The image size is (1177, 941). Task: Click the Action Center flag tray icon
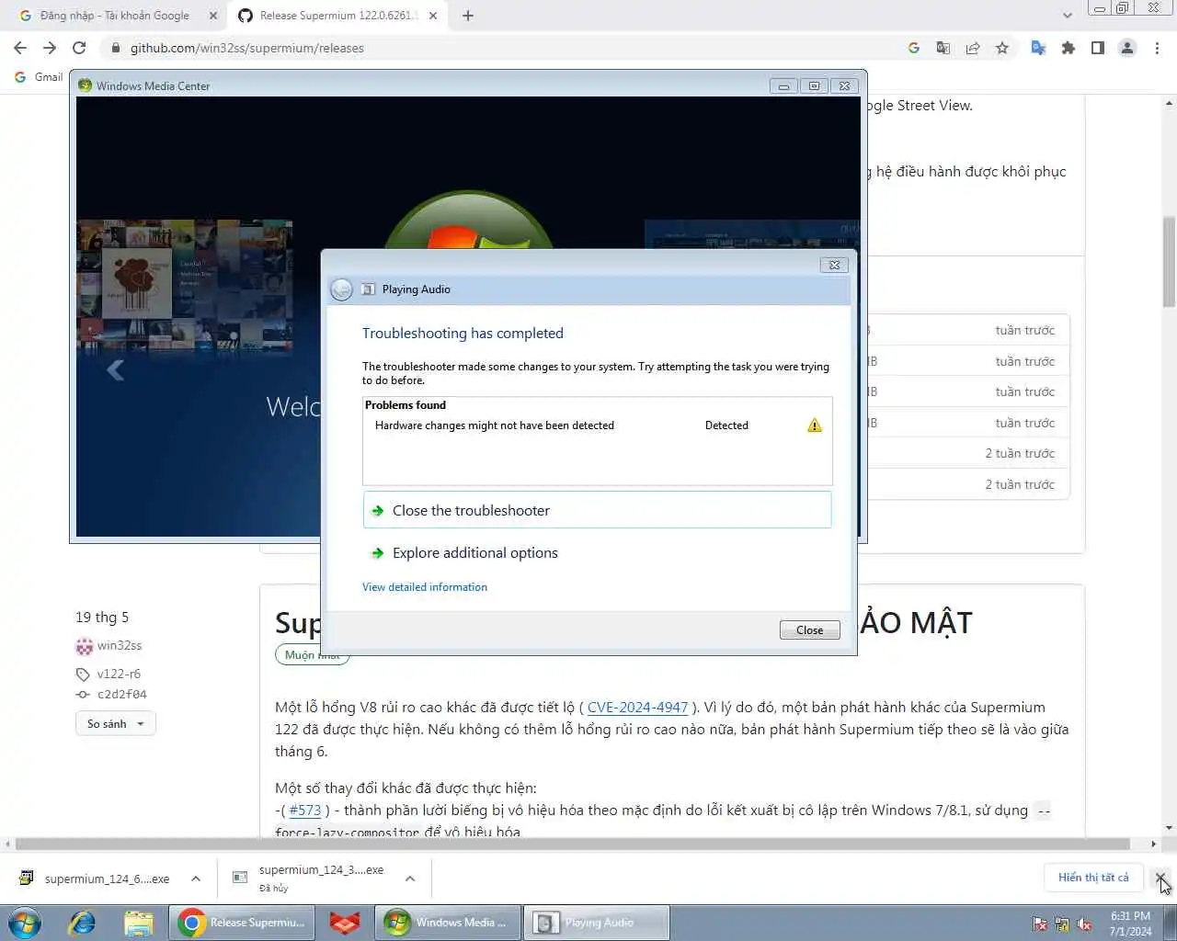pos(1040,924)
